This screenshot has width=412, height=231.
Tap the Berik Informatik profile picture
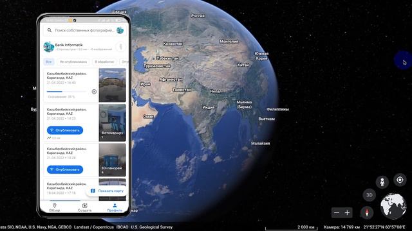[x=49, y=47]
